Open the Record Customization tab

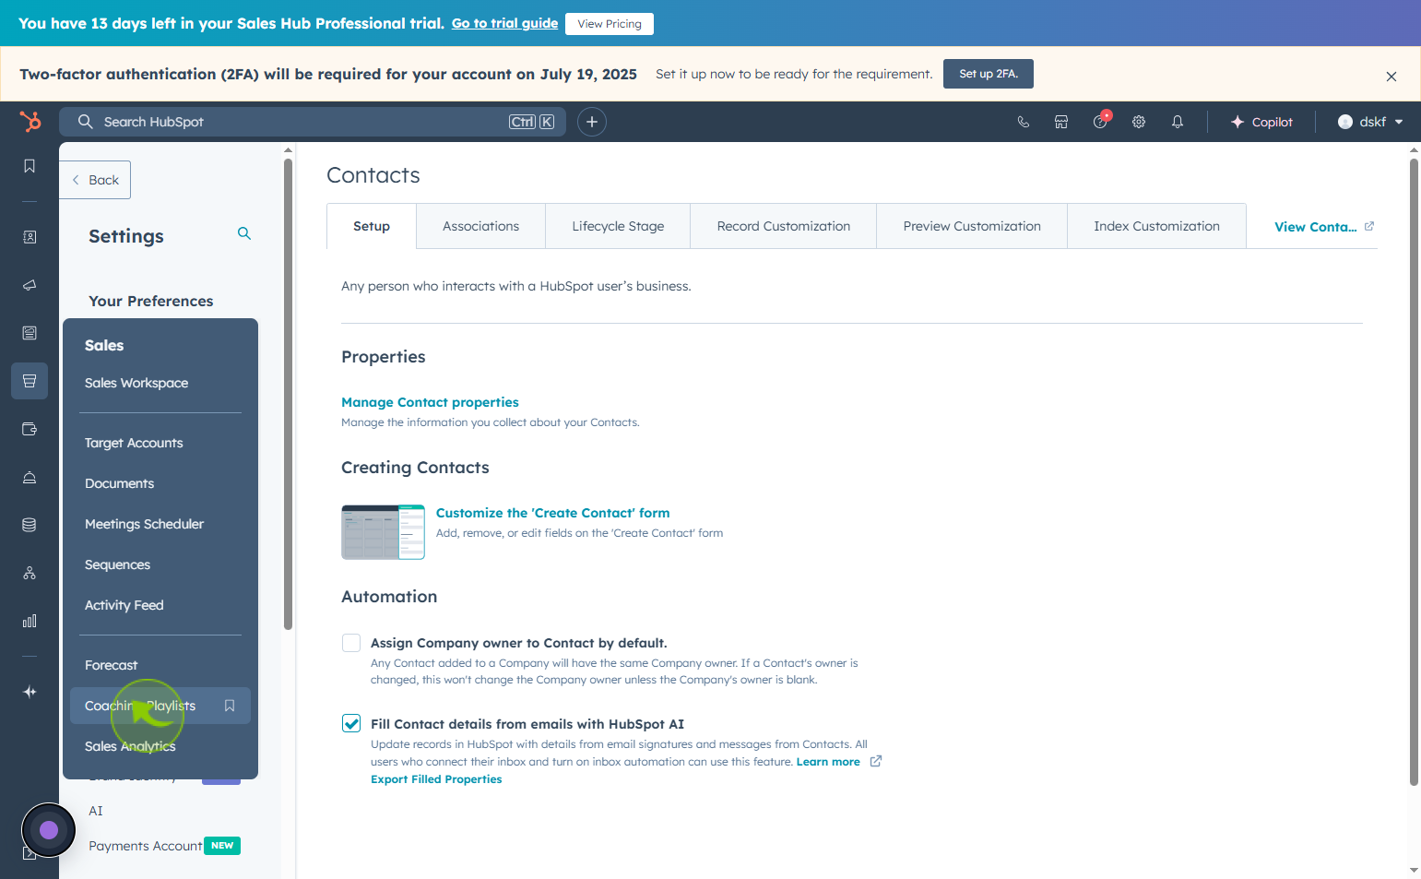point(784,226)
